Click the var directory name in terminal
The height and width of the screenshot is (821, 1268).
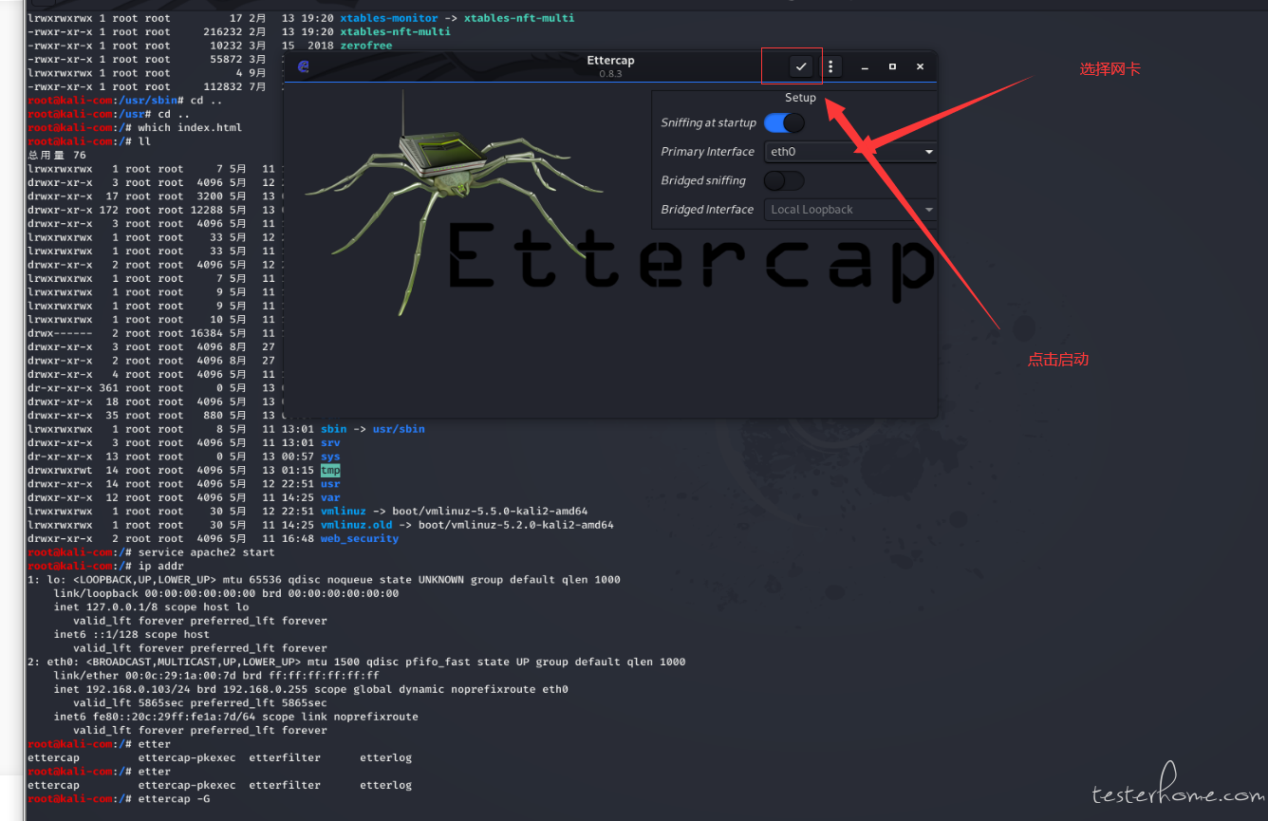tap(330, 497)
